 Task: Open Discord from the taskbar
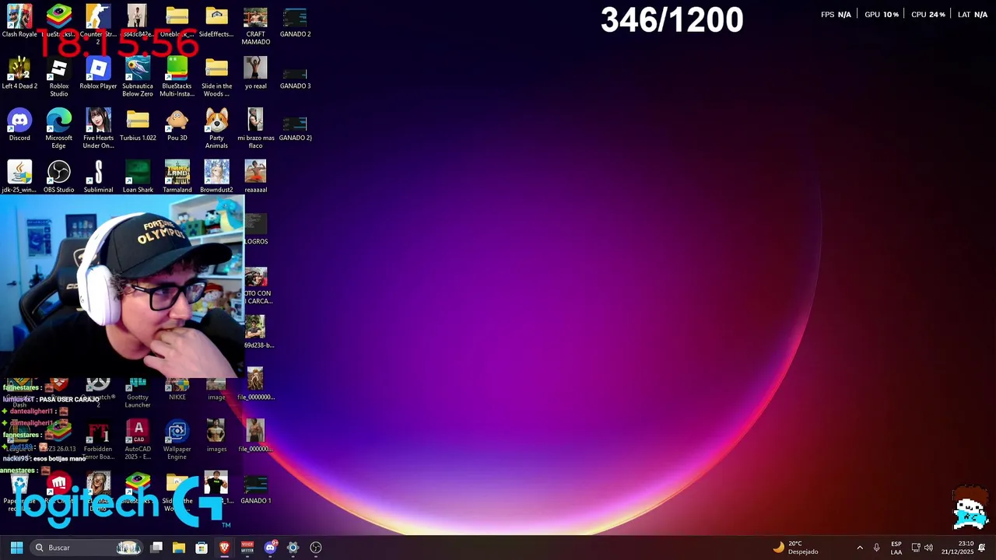pos(270,548)
